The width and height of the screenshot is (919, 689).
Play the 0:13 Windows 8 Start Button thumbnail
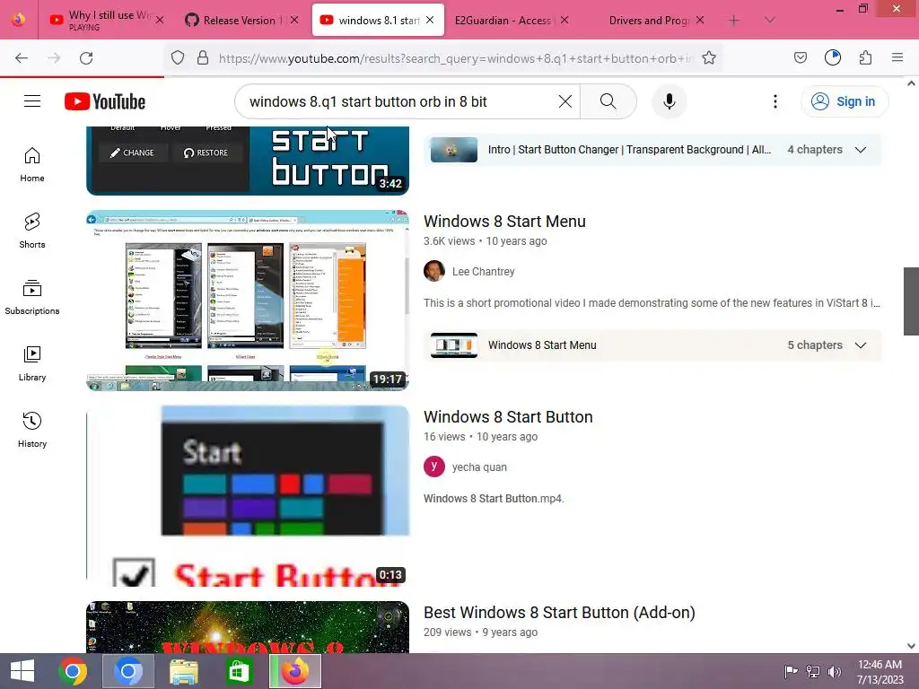[248, 495]
